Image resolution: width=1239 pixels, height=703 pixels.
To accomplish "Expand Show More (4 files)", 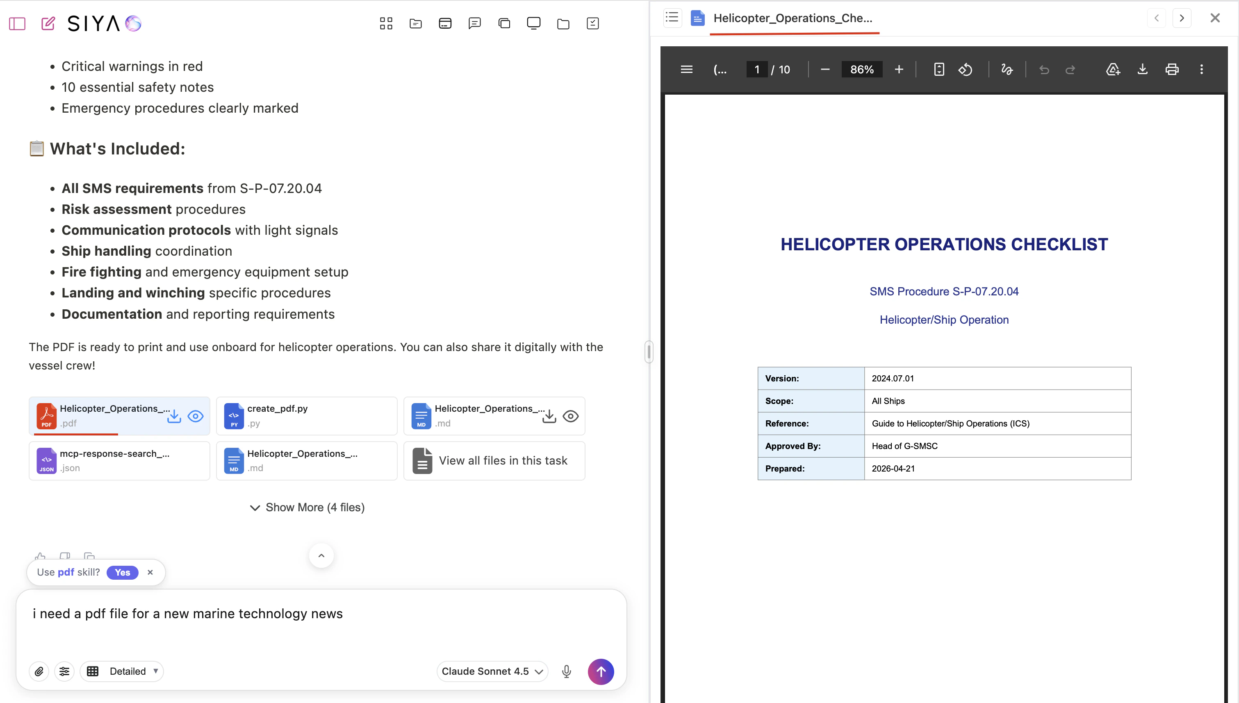I will [x=307, y=508].
